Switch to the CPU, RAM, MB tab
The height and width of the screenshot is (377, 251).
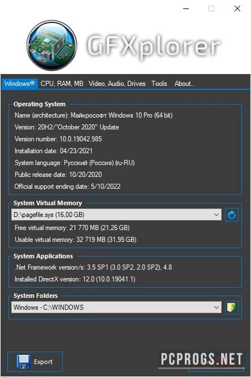62,84
